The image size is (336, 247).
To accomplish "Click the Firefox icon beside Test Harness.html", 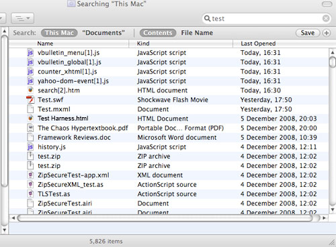I will (x=30, y=118).
